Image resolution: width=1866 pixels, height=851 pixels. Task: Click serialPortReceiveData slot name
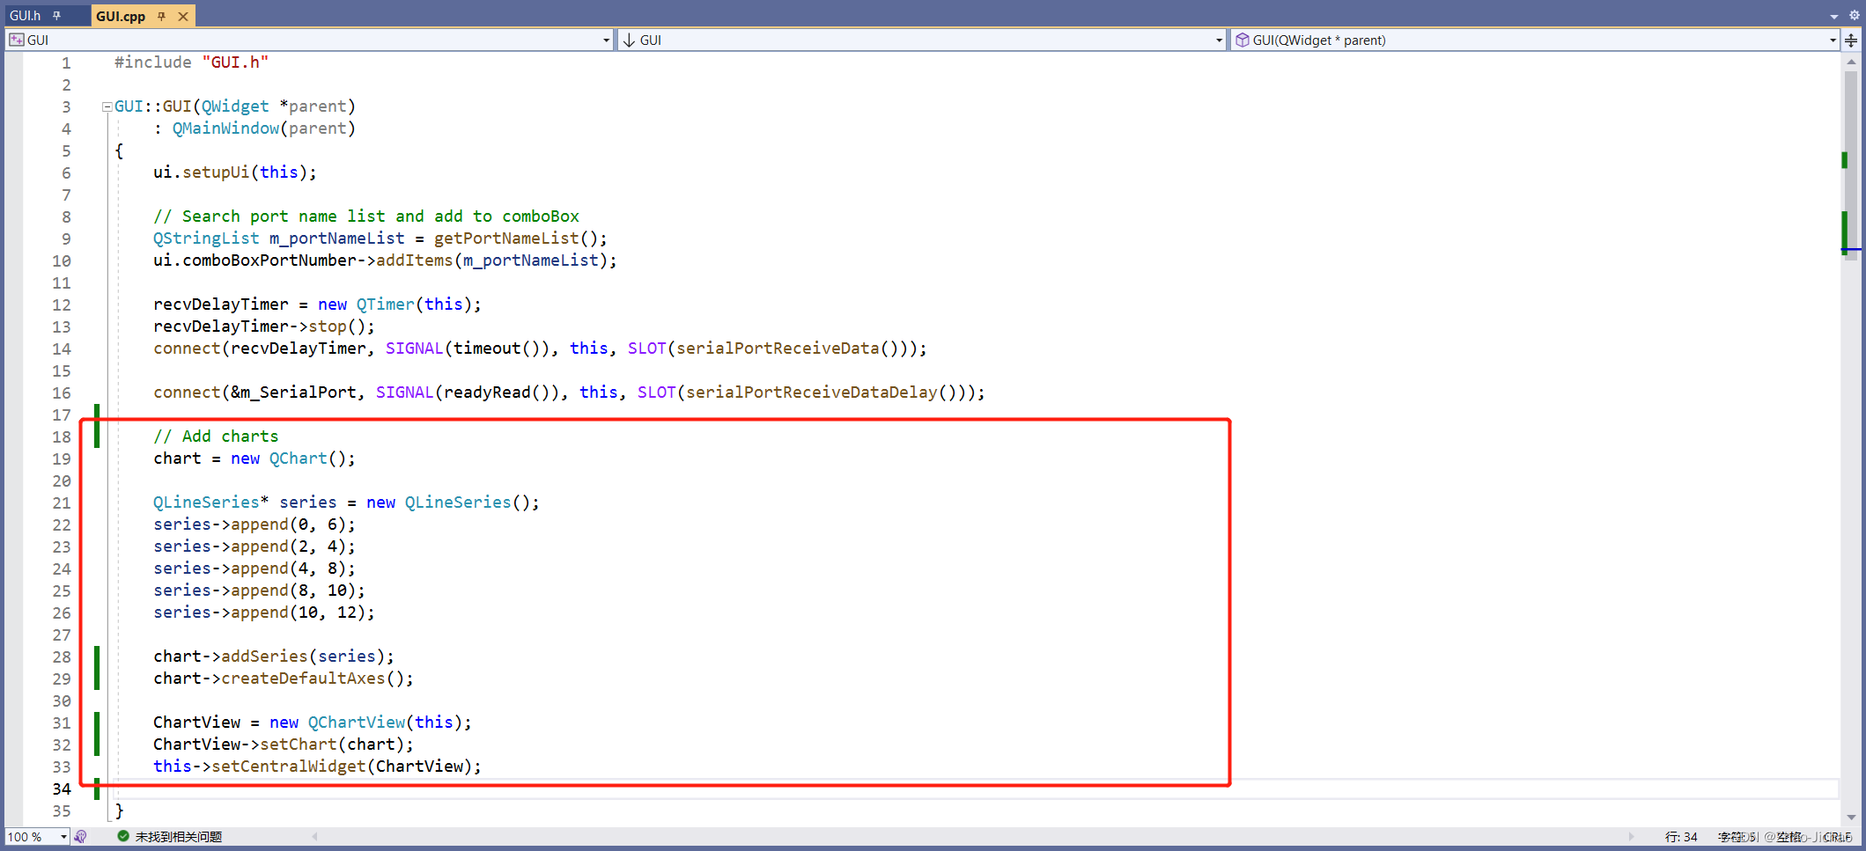point(778,348)
